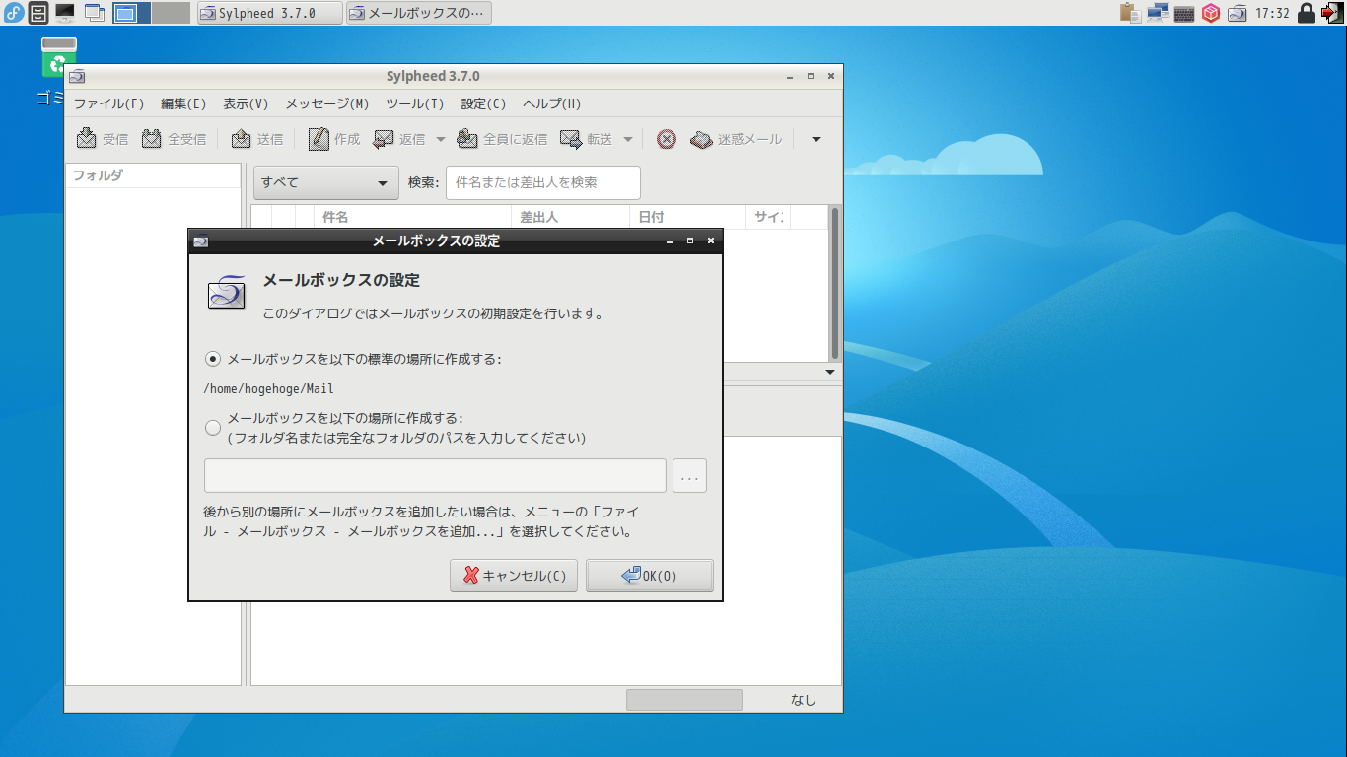
Task: Click the 日付 column header
Action: coord(688,217)
